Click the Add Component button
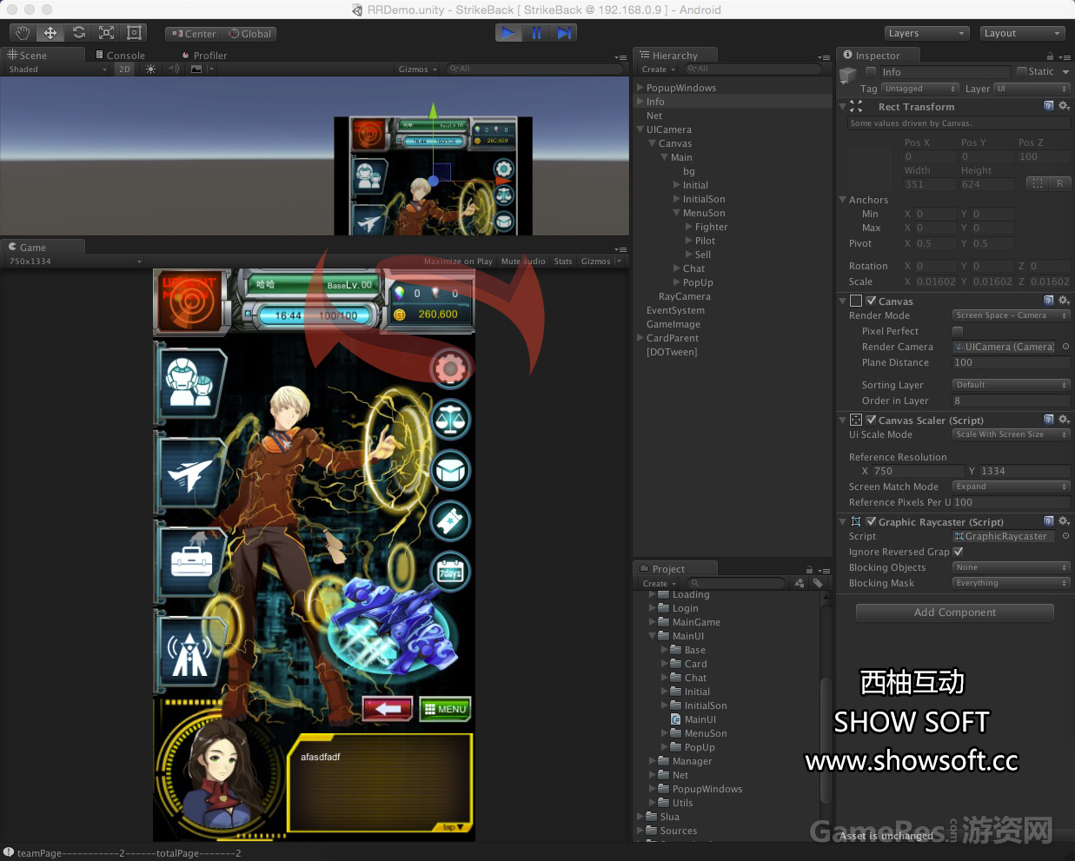Screen dimensions: 1075x861 pos(955,613)
